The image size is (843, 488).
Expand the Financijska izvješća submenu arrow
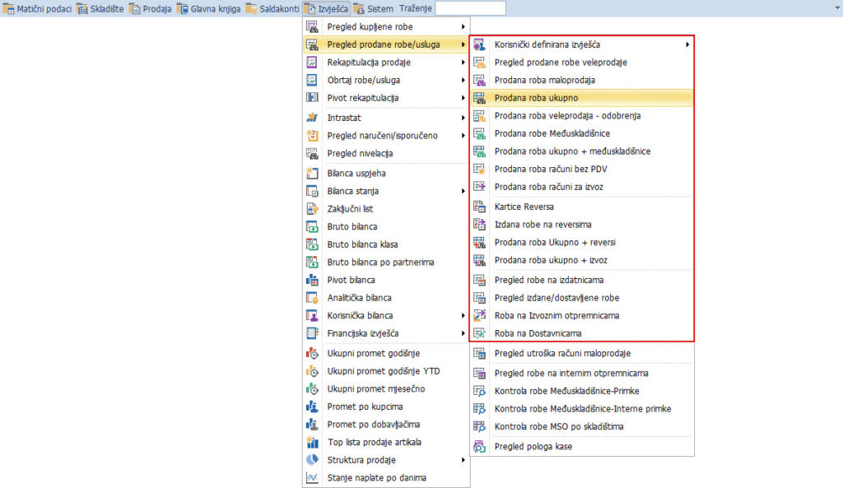tap(463, 333)
